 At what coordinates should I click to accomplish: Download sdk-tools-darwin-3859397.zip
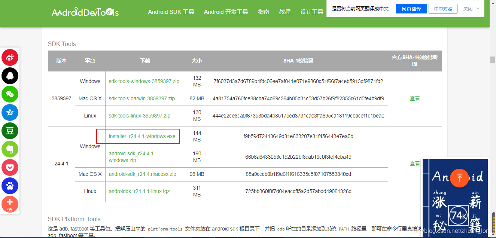142,98
